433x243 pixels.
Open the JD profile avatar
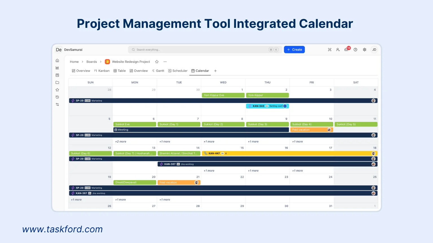tap(374, 49)
